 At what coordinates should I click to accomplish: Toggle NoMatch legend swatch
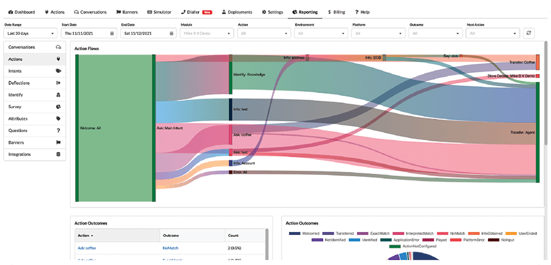443,233
